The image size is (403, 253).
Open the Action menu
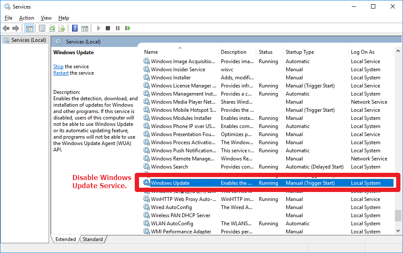26,18
